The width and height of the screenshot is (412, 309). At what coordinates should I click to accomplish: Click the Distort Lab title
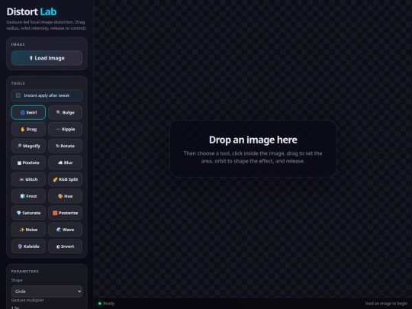[x=31, y=11]
